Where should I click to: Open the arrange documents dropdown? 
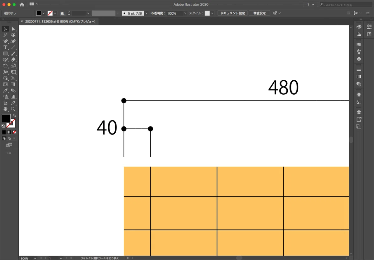[34, 4]
